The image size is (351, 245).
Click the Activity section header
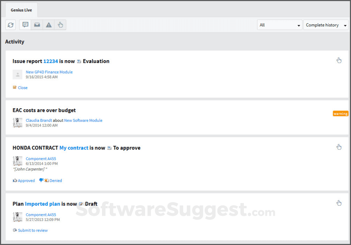(x=15, y=42)
